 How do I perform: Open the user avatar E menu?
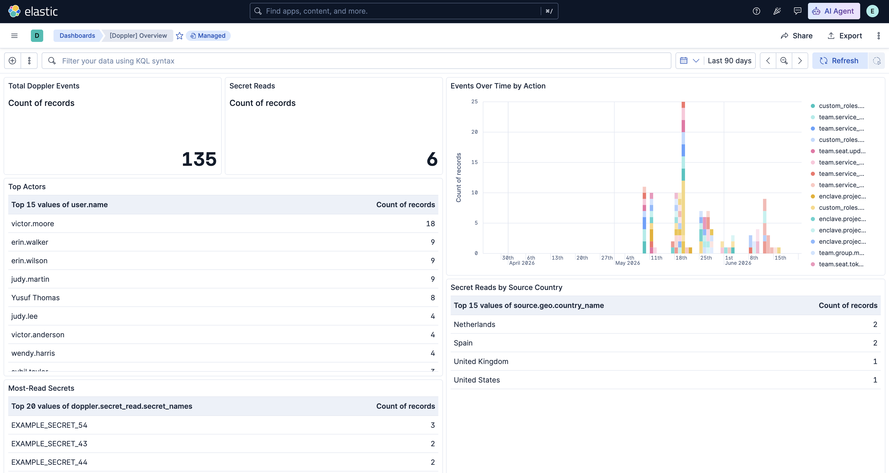point(872,11)
